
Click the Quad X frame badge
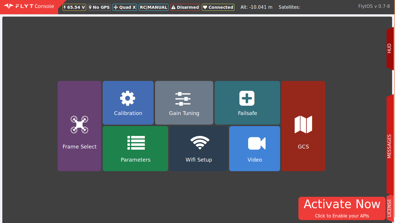tap(125, 7)
